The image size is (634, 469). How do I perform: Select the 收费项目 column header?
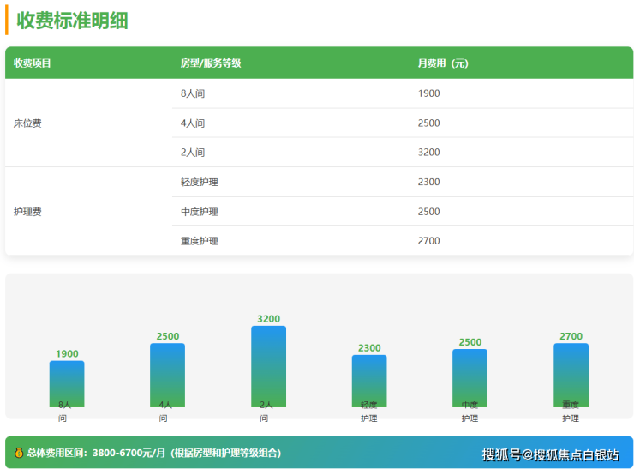[33, 63]
